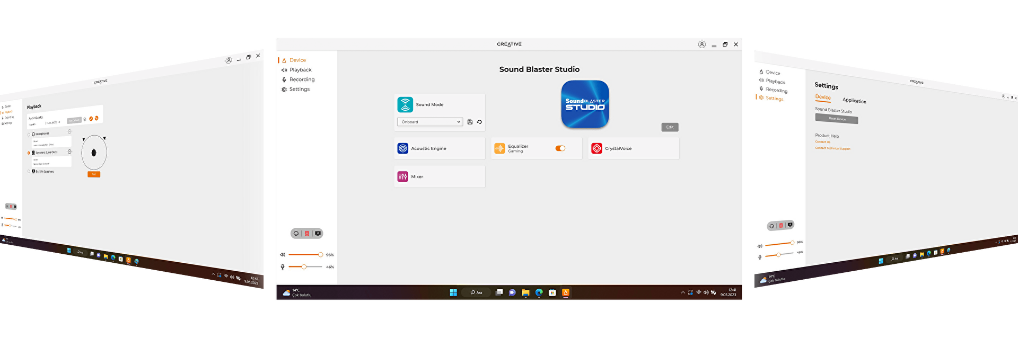The height and width of the screenshot is (338, 1018).
Task: Collapse the Headphones section in Playback window
Action: click(69, 131)
